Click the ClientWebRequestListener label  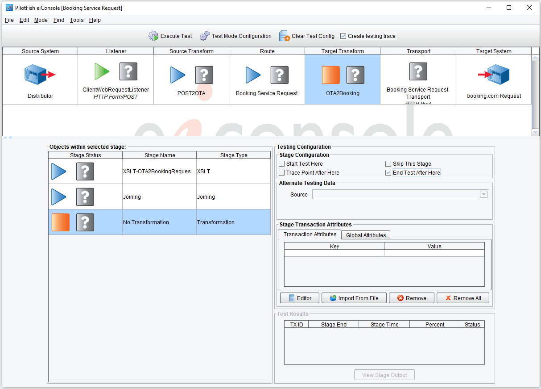[x=116, y=90]
